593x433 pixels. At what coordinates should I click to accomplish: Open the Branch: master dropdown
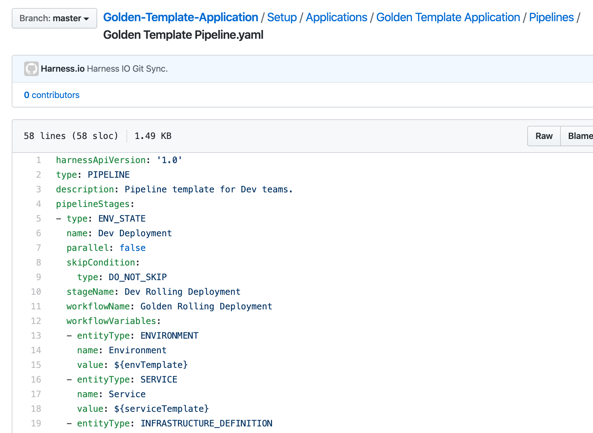[x=54, y=18]
